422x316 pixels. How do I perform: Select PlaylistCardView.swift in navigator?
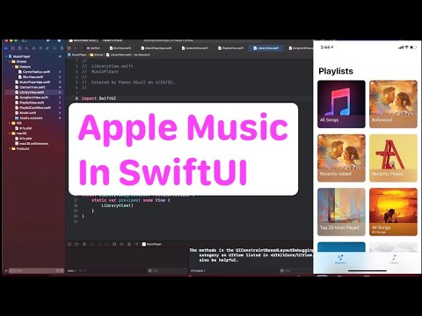point(33,108)
